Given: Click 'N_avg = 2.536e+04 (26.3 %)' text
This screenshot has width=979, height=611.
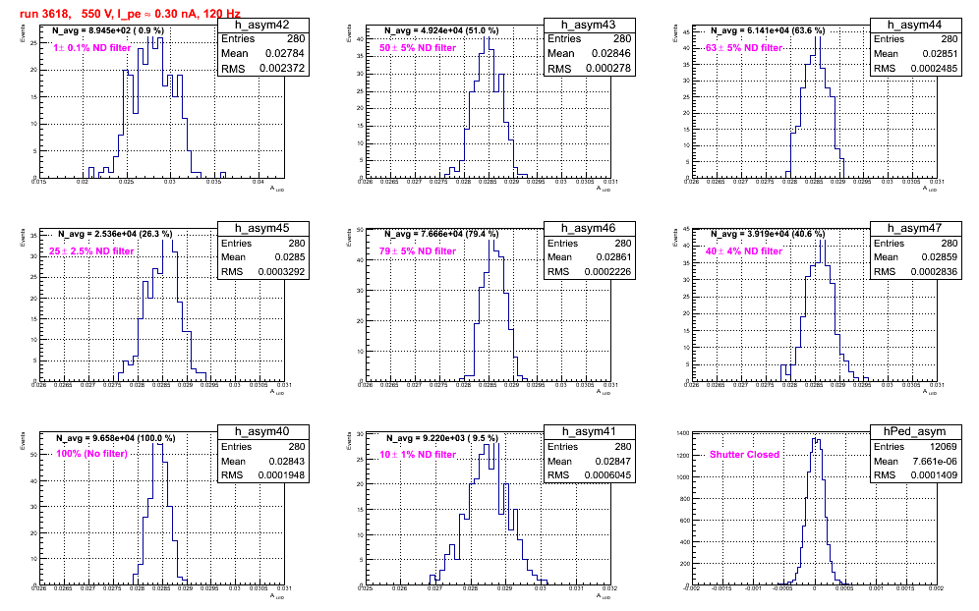Looking at the screenshot, I should [115, 234].
